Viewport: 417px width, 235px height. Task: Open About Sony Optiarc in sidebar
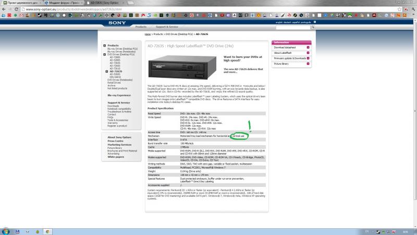(119, 137)
